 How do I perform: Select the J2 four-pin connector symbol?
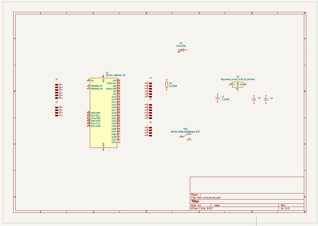pos(59,111)
